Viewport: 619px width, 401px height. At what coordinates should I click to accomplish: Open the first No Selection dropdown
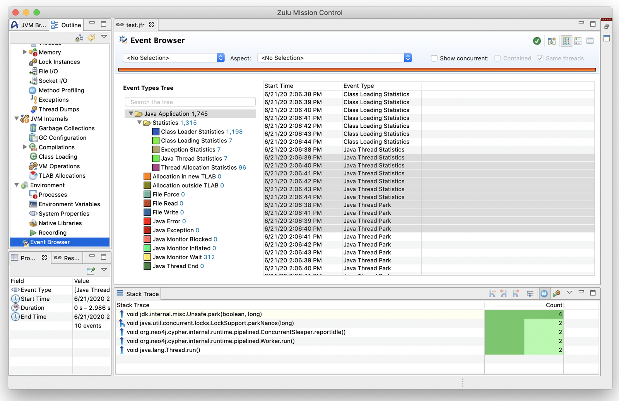tap(174, 58)
